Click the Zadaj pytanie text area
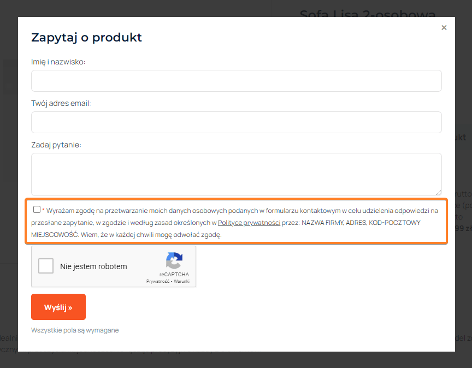Viewport: 472px width, 368px height. click(x=236, y=174)
